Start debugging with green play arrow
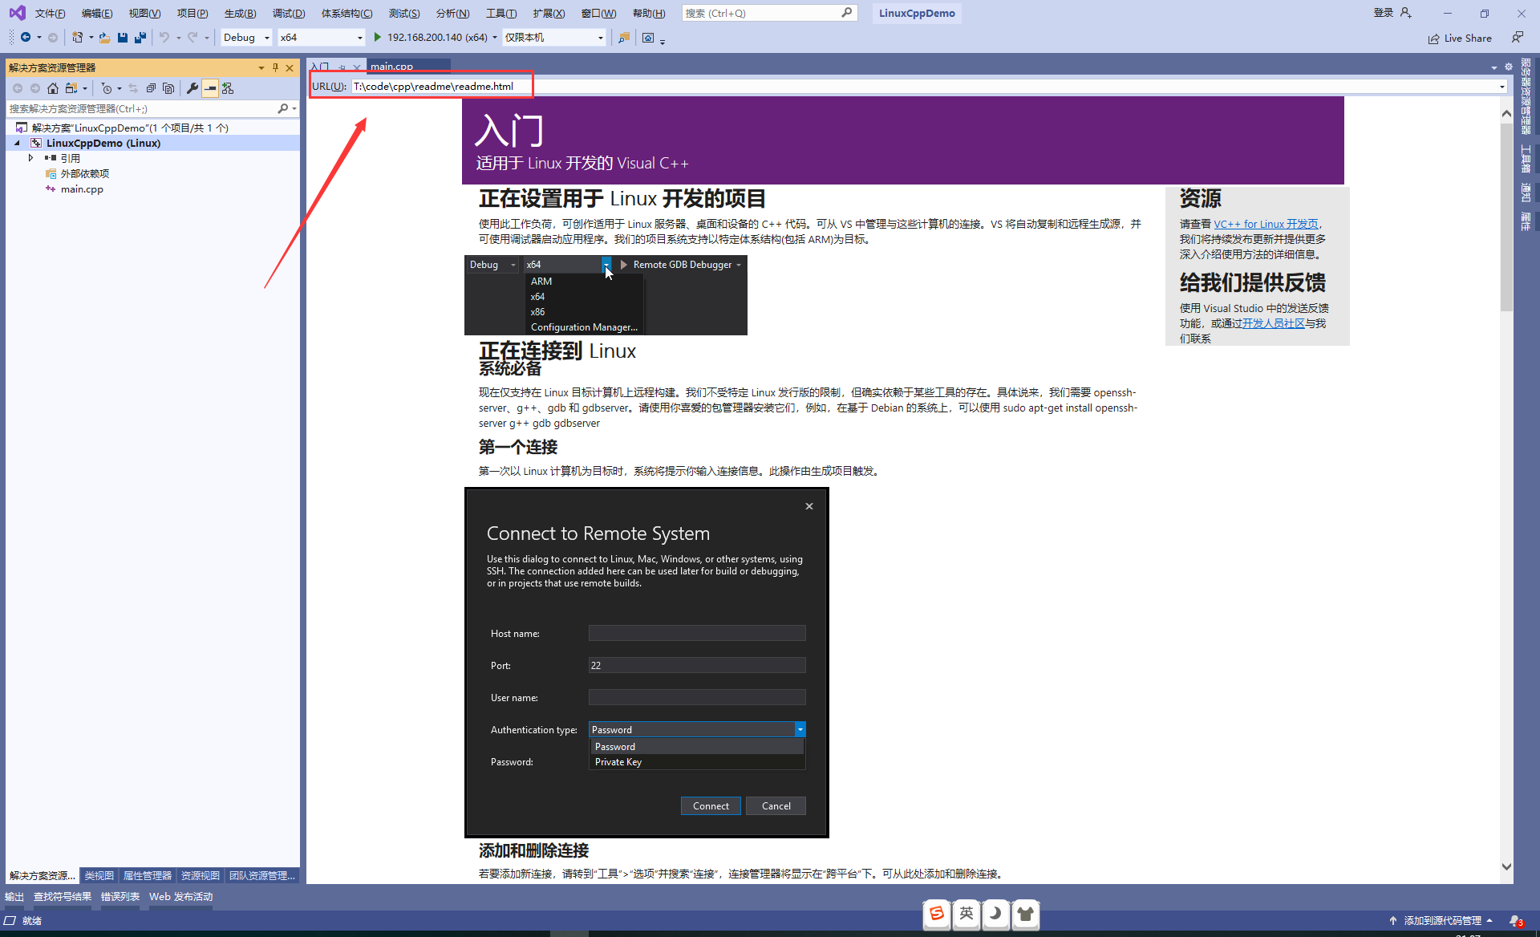 click(x=377, y=38)
